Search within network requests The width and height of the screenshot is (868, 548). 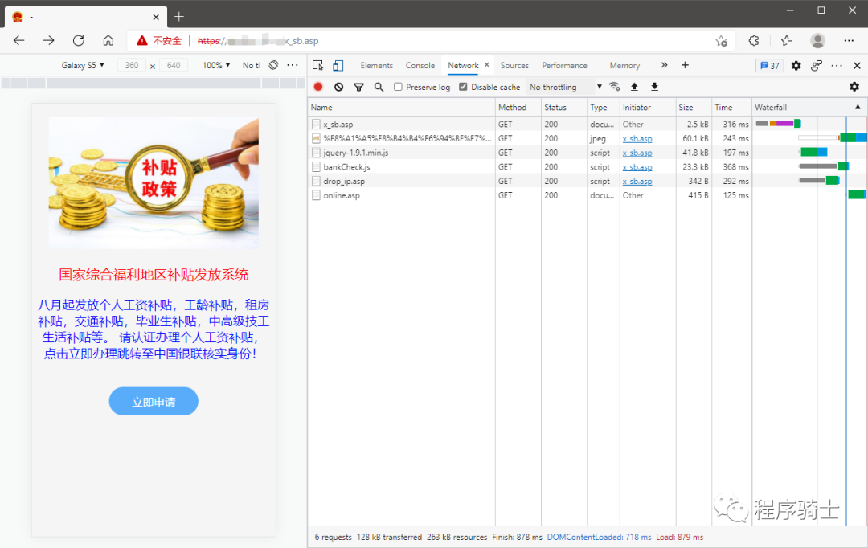pyautogui.click(x=379, y=86)
